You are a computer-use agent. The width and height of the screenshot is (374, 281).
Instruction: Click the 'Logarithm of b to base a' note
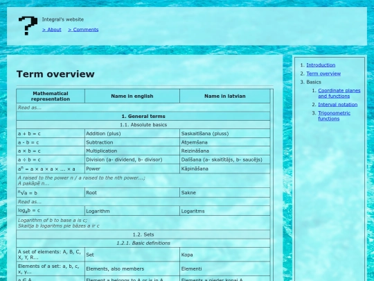143,223
